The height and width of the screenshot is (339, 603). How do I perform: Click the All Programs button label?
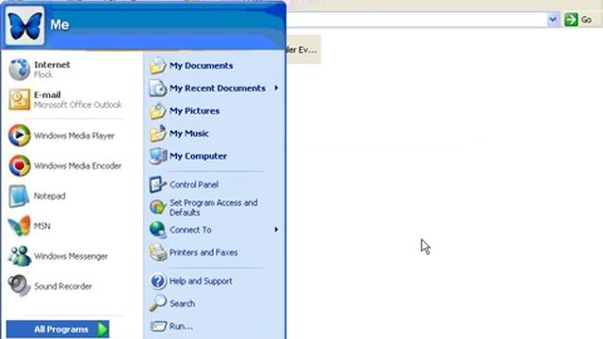pos(61,330)
